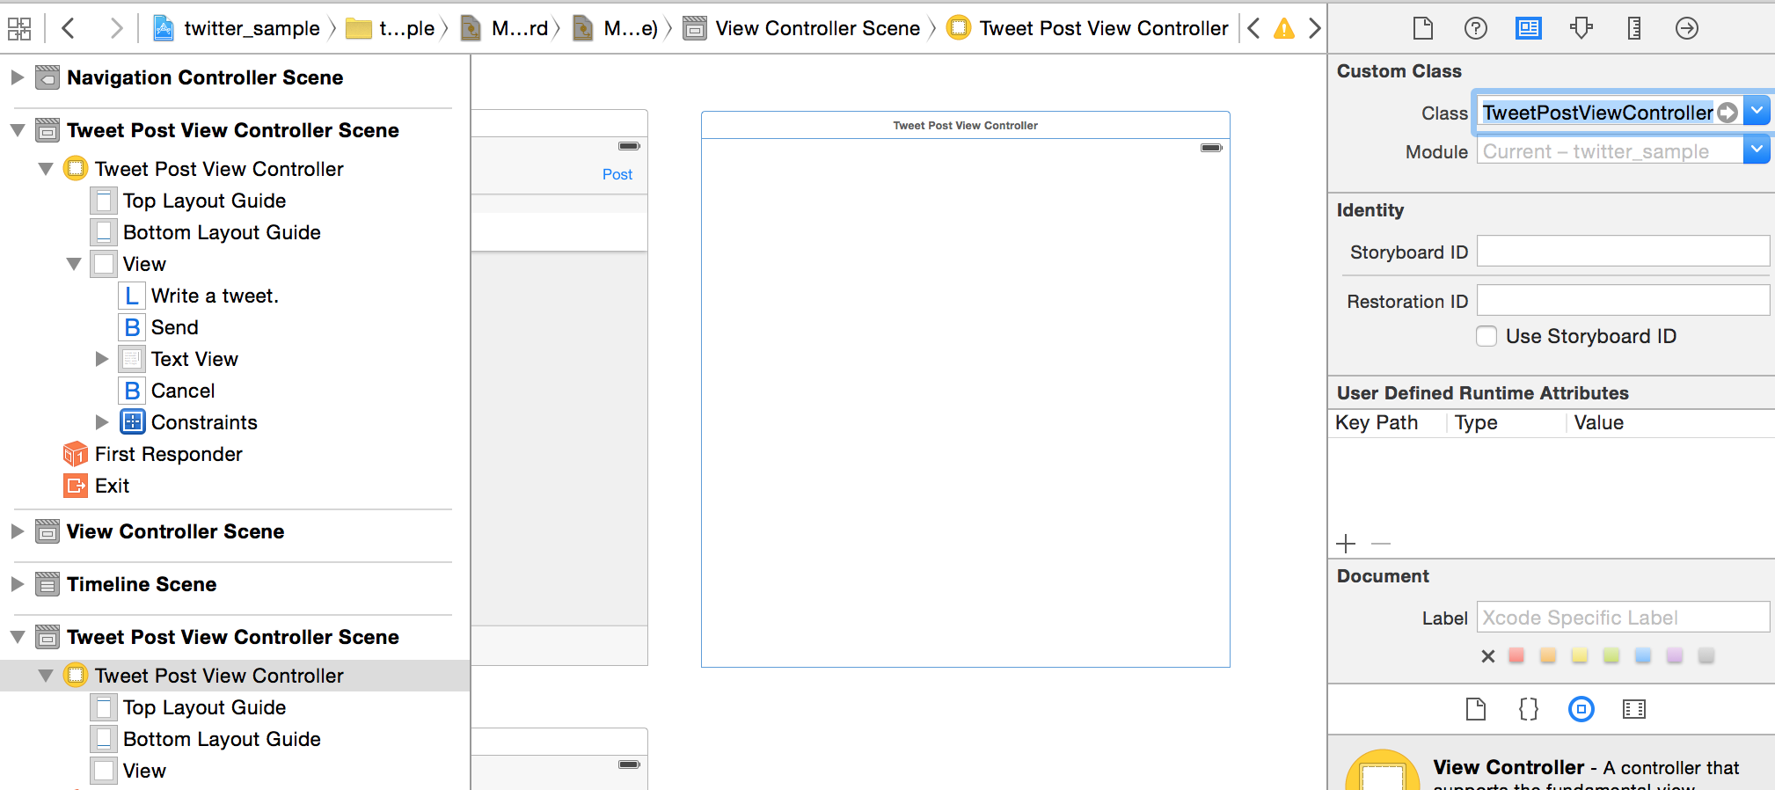The height and width of the screenshot is (790, 1775).
Task: Select Timeline Scene row
Action: point(235,584)
